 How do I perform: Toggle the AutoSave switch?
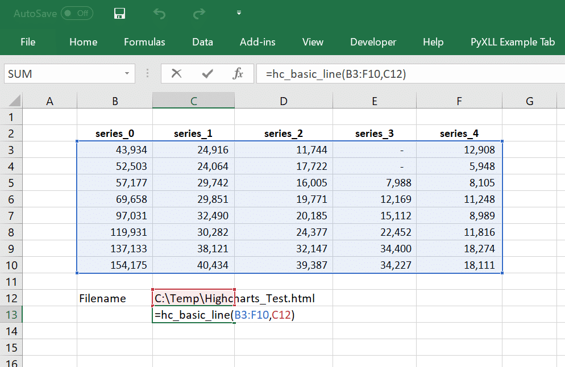[x=77, y=13]
